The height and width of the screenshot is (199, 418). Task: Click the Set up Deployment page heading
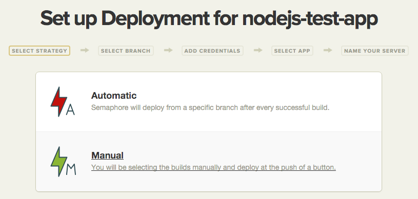click(x=209, y=18)
